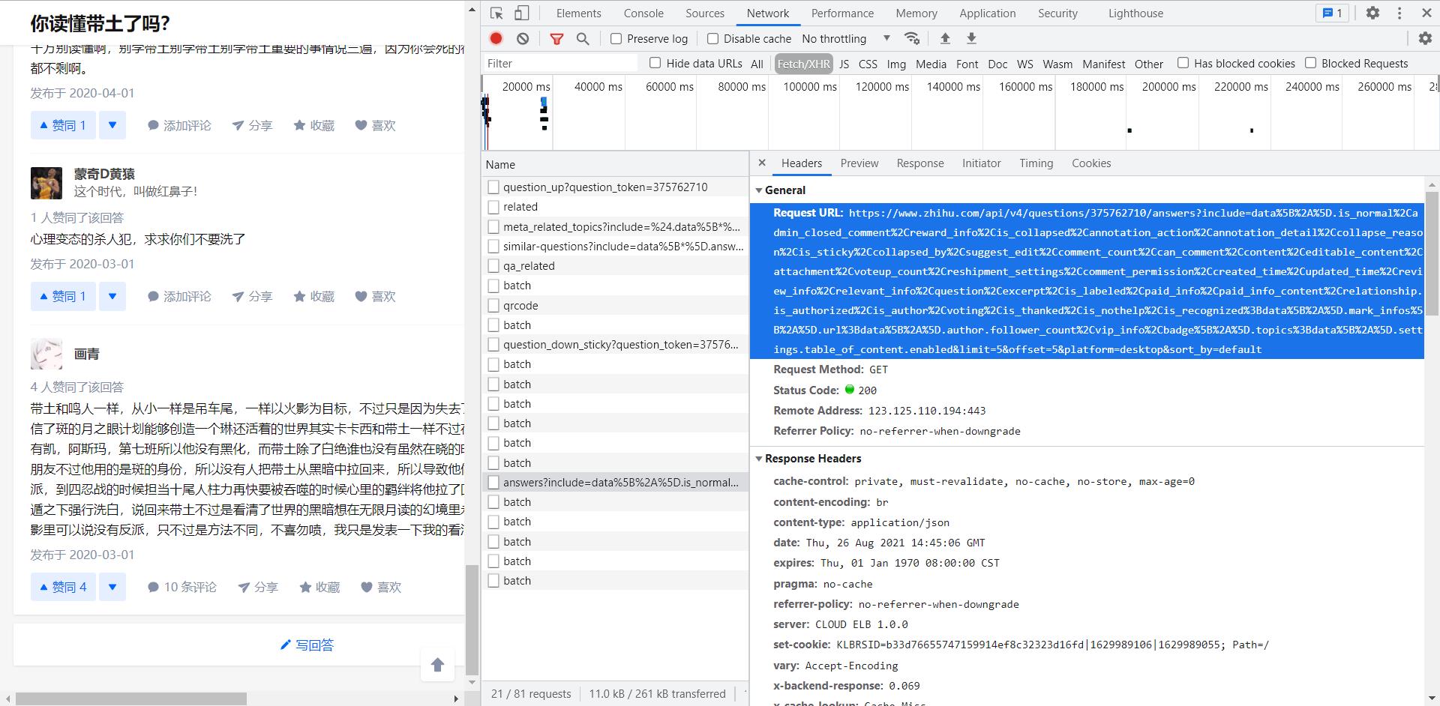Select the WS resource filter
1440x706 pixels.
point(1024,64)
